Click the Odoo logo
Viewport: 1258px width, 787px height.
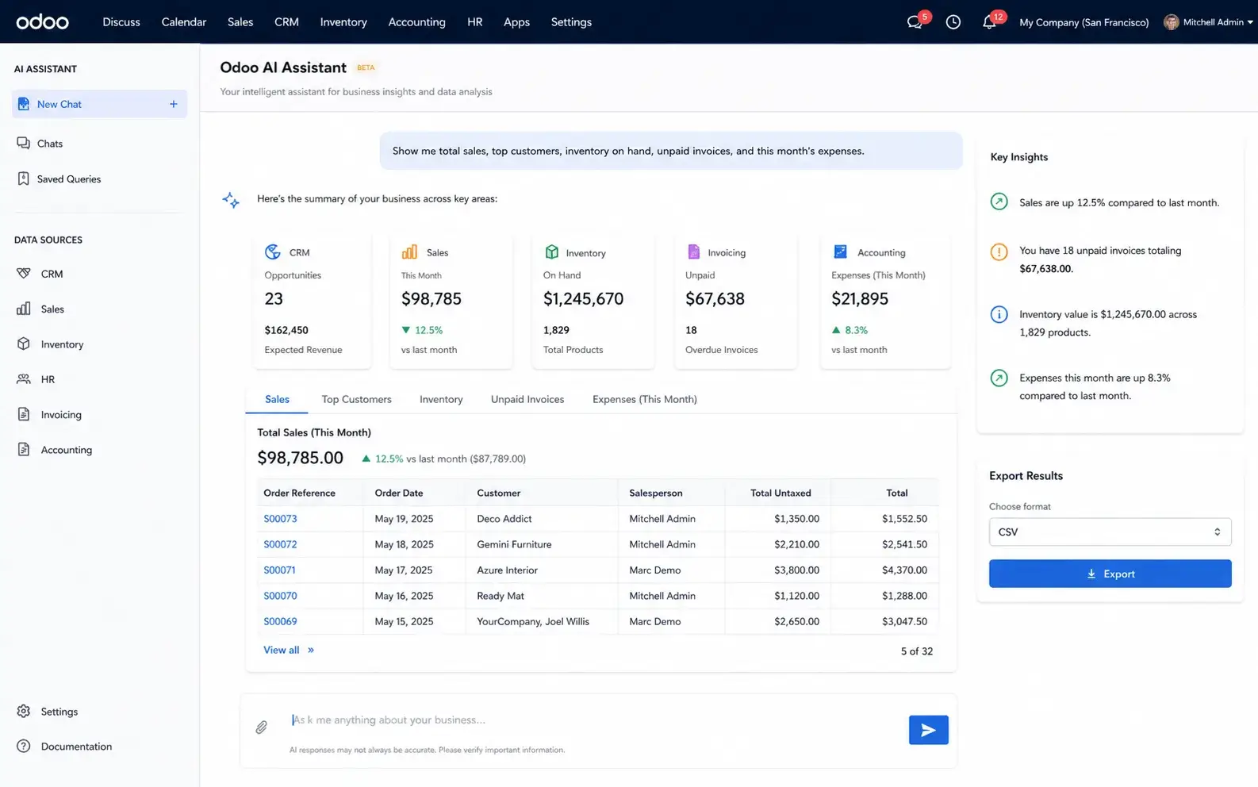tap(42, 22)
